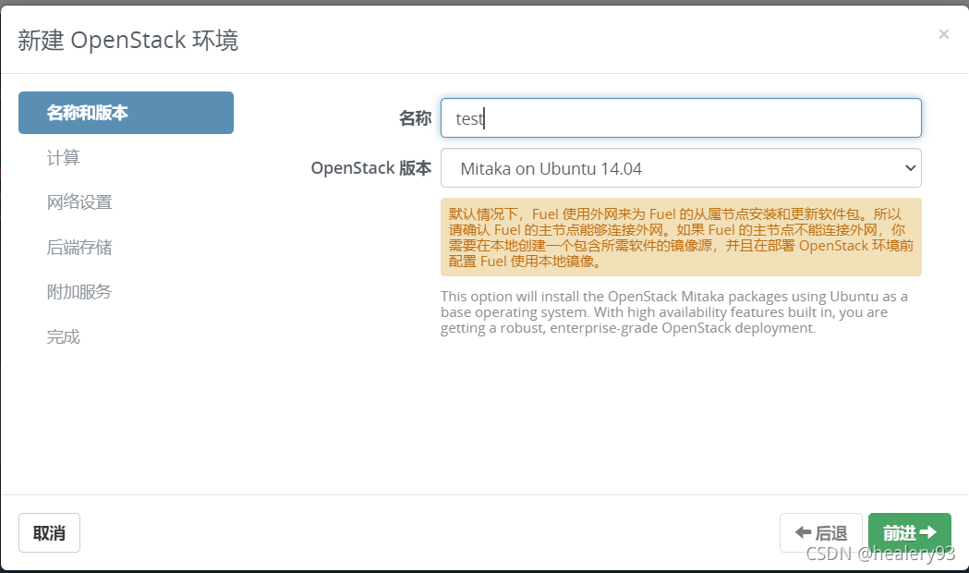The height and width of the screenshot is (573, 969).
Task: Click the X close icon of the dialog
Action: [x=943, y=34]
